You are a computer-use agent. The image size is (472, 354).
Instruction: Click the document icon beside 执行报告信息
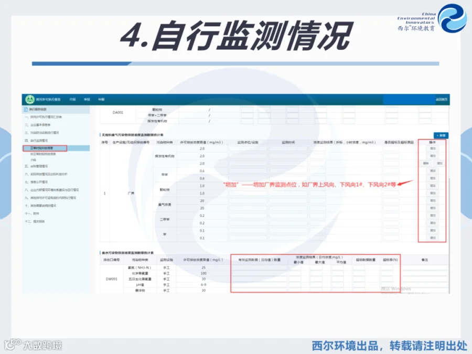click(26, 109)
